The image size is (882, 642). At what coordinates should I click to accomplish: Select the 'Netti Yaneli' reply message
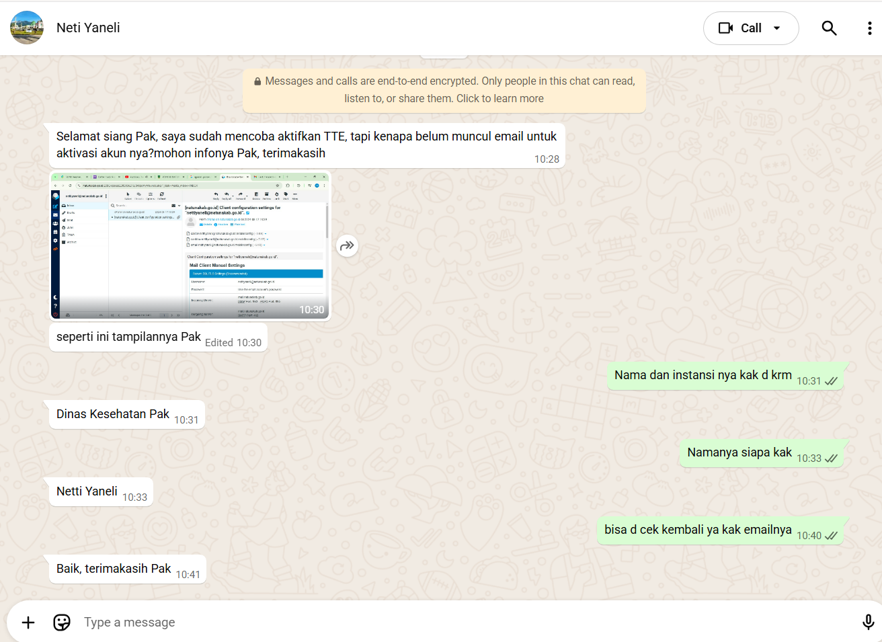[87, 491]
